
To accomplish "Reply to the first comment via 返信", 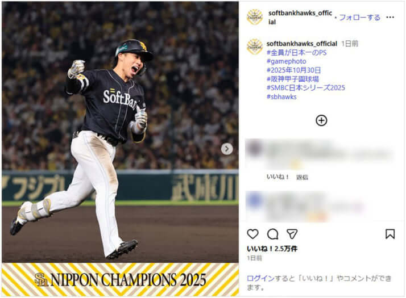I will [302, 177].
